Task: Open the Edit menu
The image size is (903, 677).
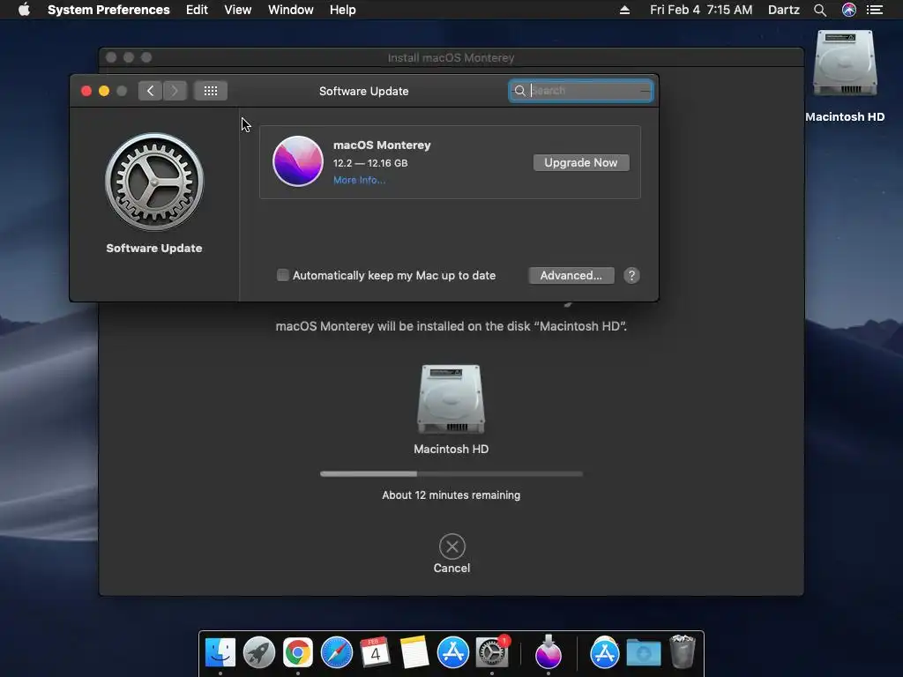Action: tap(197, 10)
